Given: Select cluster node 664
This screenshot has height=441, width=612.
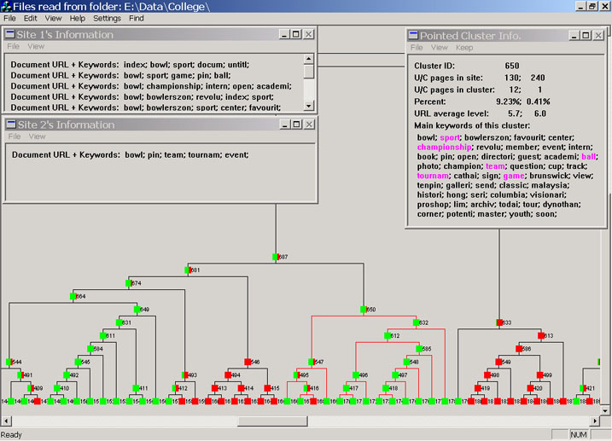Looking at the screenshot, I should (x=73, y=296).
